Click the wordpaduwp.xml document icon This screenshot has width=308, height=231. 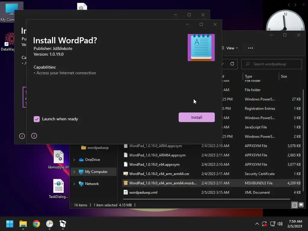click(125, 192)
